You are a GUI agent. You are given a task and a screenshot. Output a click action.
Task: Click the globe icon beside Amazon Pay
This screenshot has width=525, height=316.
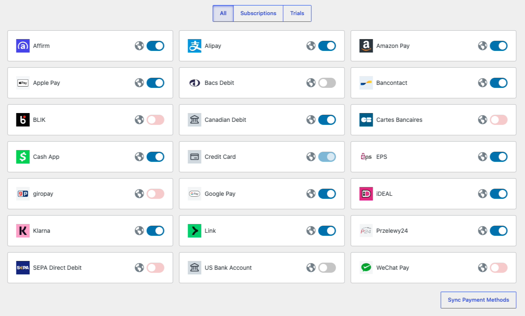[x=483, y=46]
